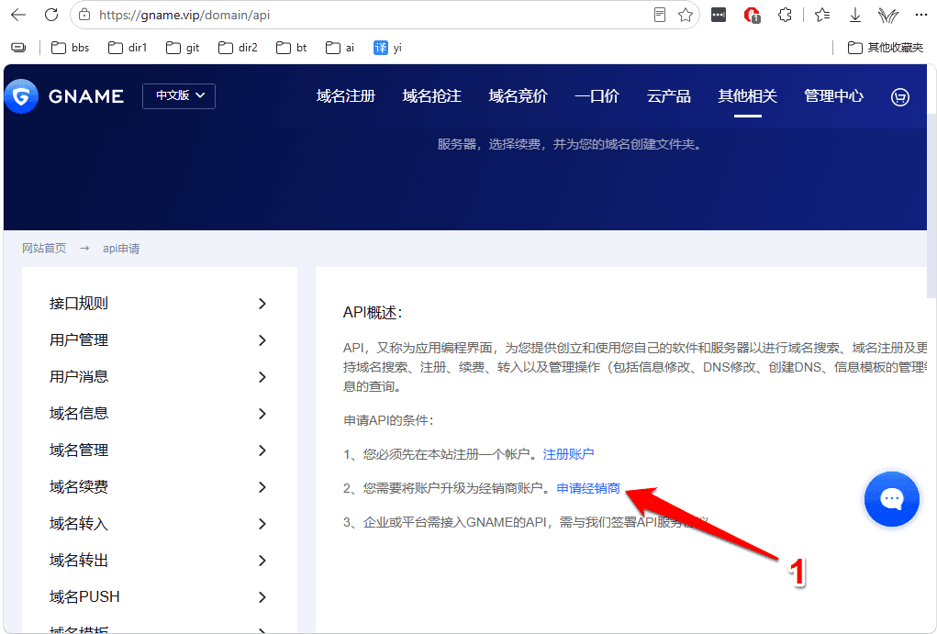Go to 网站首页 breadcrumb link
This screenshot has width=937, height=634.
pos(44,248)
